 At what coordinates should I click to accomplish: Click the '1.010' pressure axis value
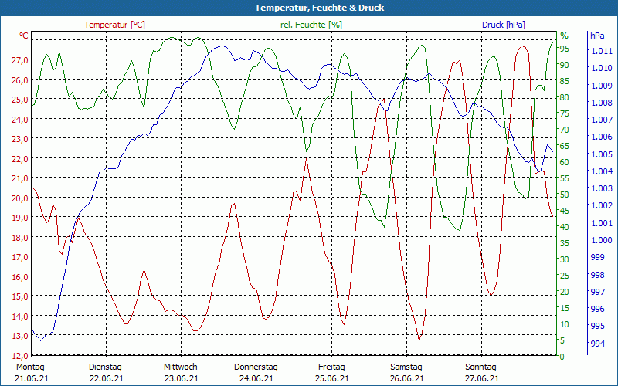601,68
